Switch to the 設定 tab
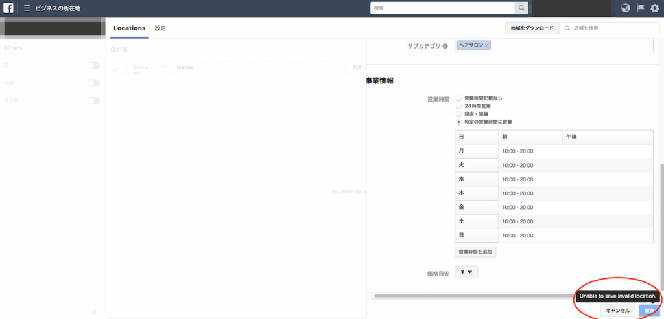 160,28
